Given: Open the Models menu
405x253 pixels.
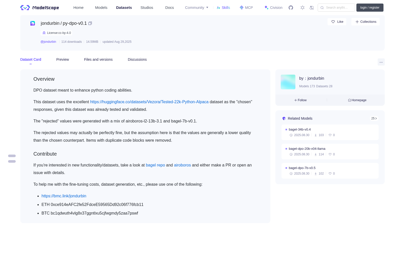Looking at the screenshot, I should [x=101, y=8].
